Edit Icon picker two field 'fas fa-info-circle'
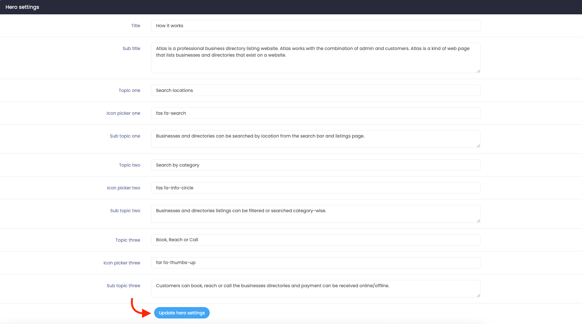 (316, 188)
